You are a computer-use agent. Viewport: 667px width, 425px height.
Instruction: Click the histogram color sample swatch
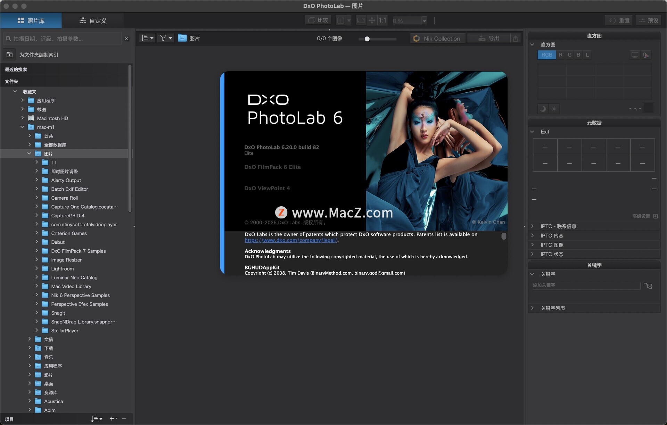648,108
